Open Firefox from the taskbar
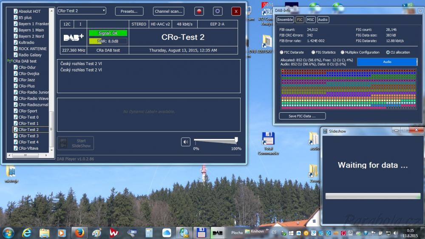 click(79, 233)
